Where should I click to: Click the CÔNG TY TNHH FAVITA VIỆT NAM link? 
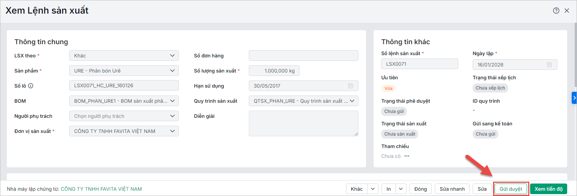101,189
